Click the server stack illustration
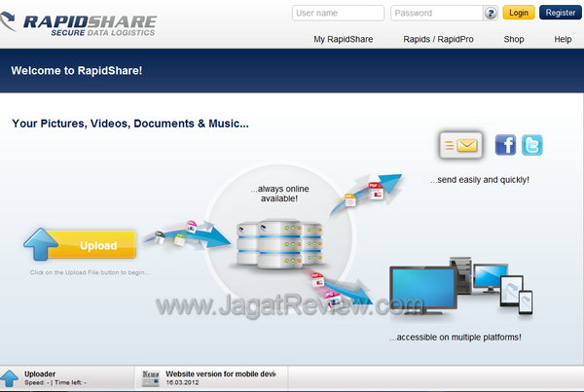The image size is (584, 392). [x=280, y=244]
